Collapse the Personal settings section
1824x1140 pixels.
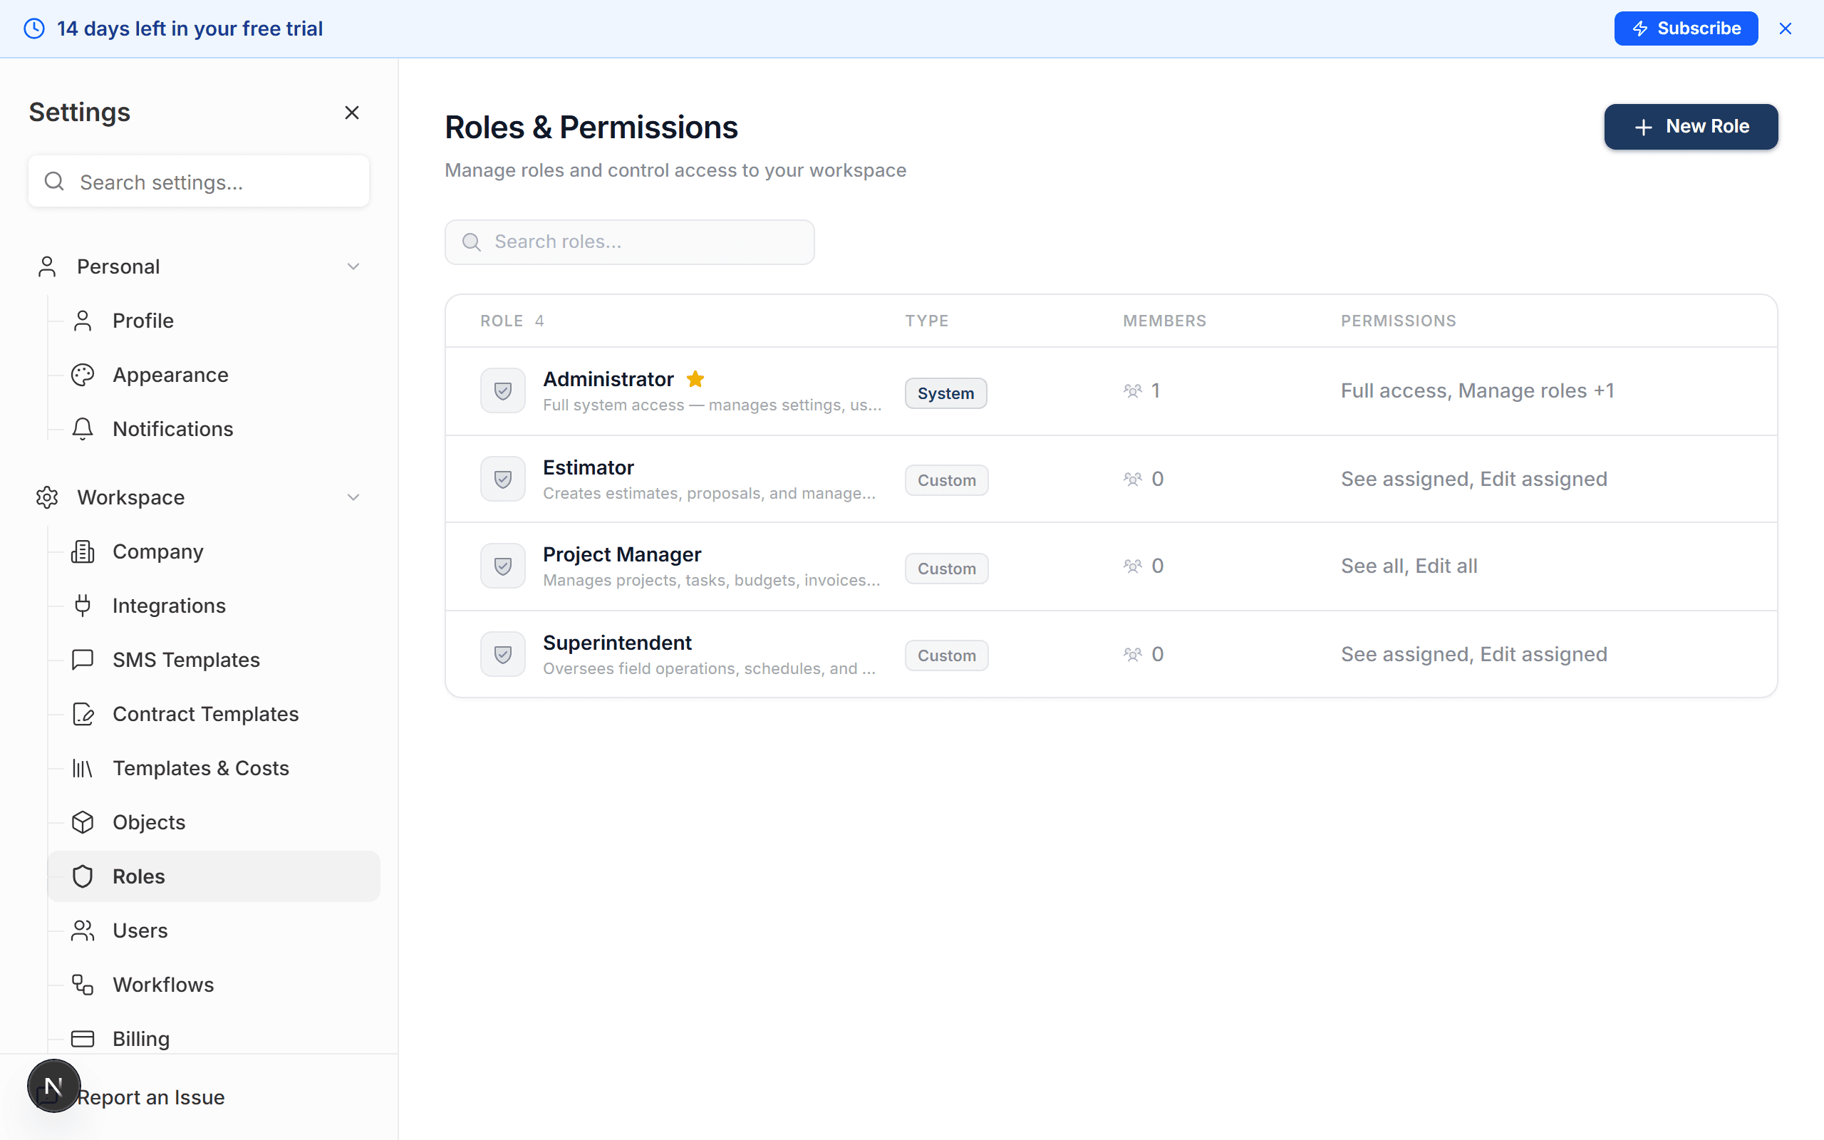click(353, 265)
